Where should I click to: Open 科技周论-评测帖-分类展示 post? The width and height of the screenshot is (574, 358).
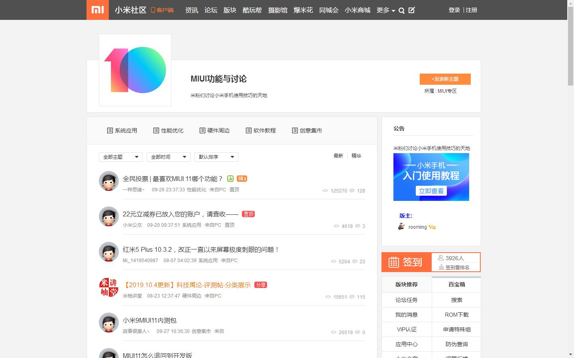tap(187, 285)
